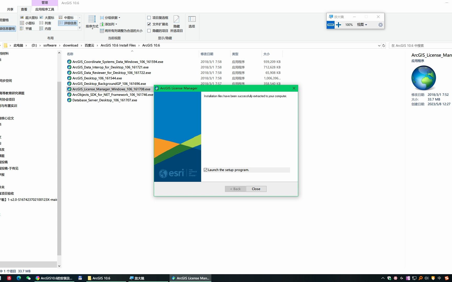Toggle the 项目复选框 item checkboxes option

pos(149,18)
